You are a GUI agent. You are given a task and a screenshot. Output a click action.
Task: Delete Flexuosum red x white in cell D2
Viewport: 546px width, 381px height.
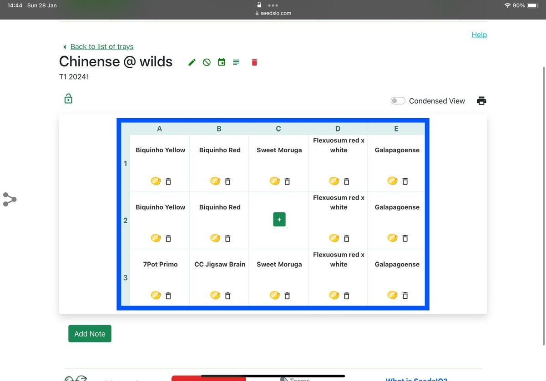pos(347,238)
